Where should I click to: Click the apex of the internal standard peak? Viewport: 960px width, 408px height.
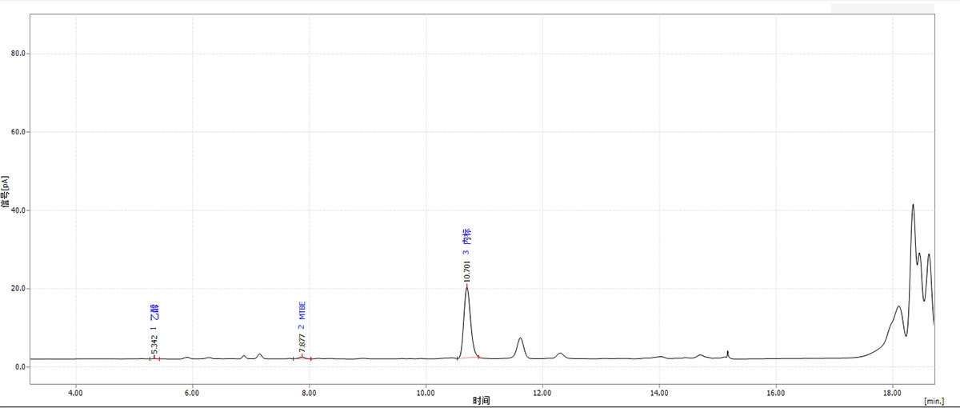coord(467,286)
